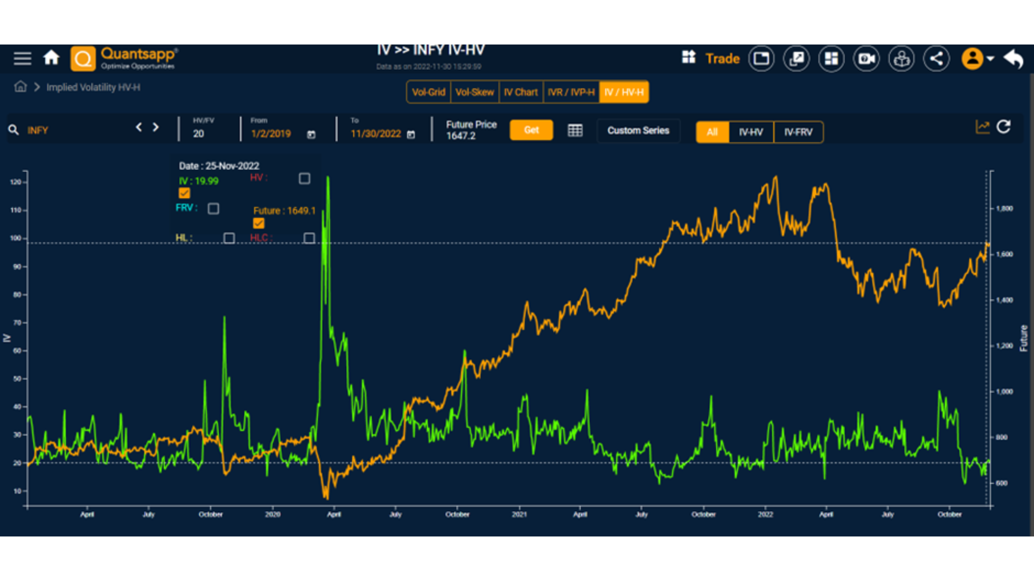Open the To date calendar picker
Viewport: 1034px width, 581px height.
pos(411,134)
